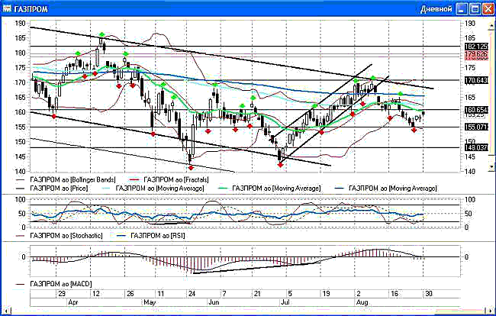Click the 160.654 price level label
496x316 pixels.
pos(476,110)
